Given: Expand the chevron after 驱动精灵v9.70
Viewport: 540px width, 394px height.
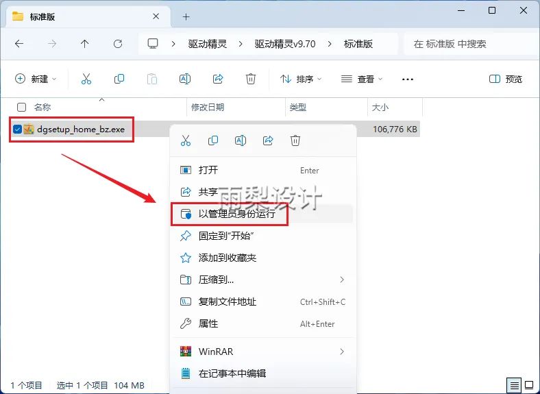Looking at the screenshot, I should tap(330, 44).
